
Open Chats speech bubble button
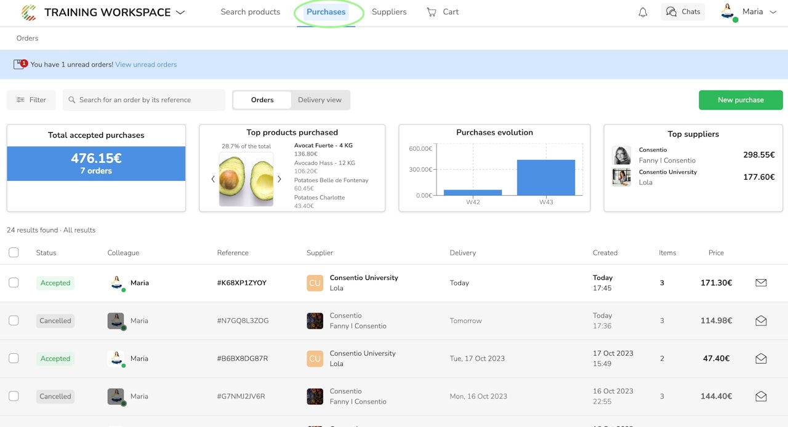[x=683, y=12]
